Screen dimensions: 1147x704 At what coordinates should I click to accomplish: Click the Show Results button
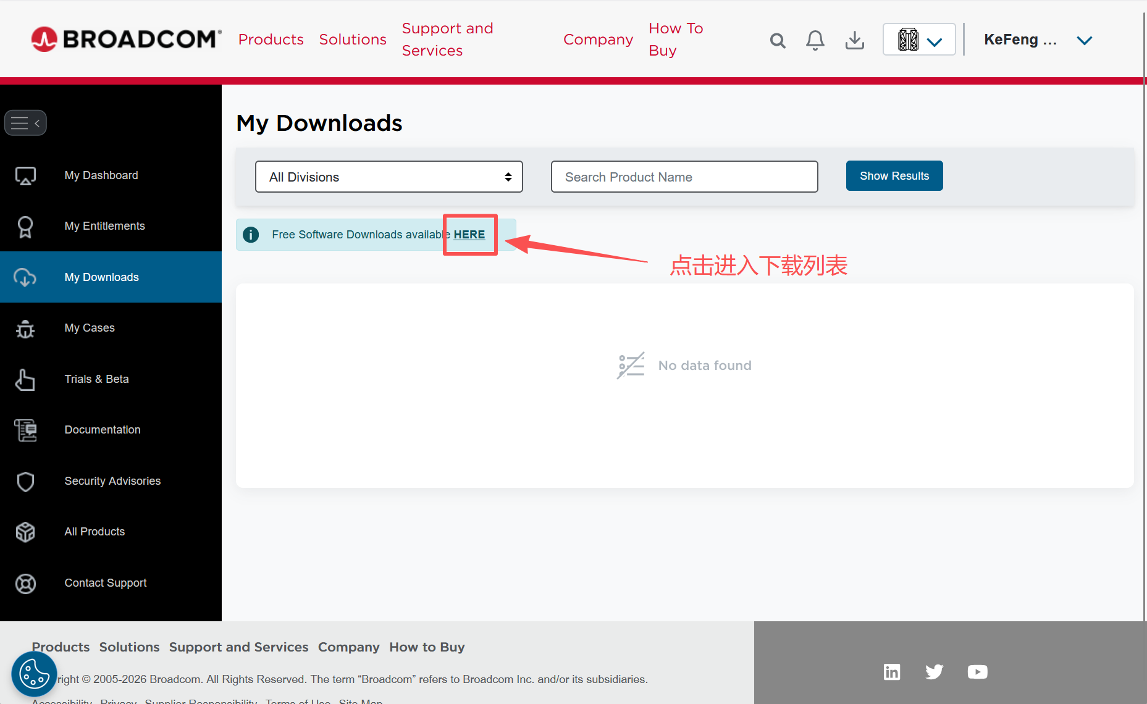894,176
